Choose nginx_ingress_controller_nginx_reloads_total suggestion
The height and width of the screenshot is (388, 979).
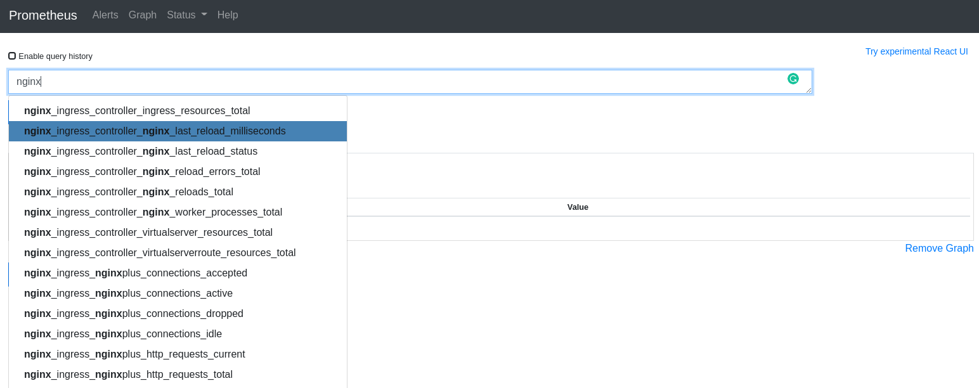click(178, 192)
